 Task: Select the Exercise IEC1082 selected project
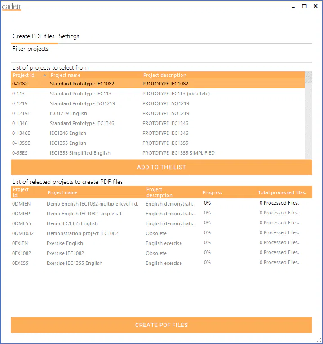pyautogui.click(x=65, y=254)
